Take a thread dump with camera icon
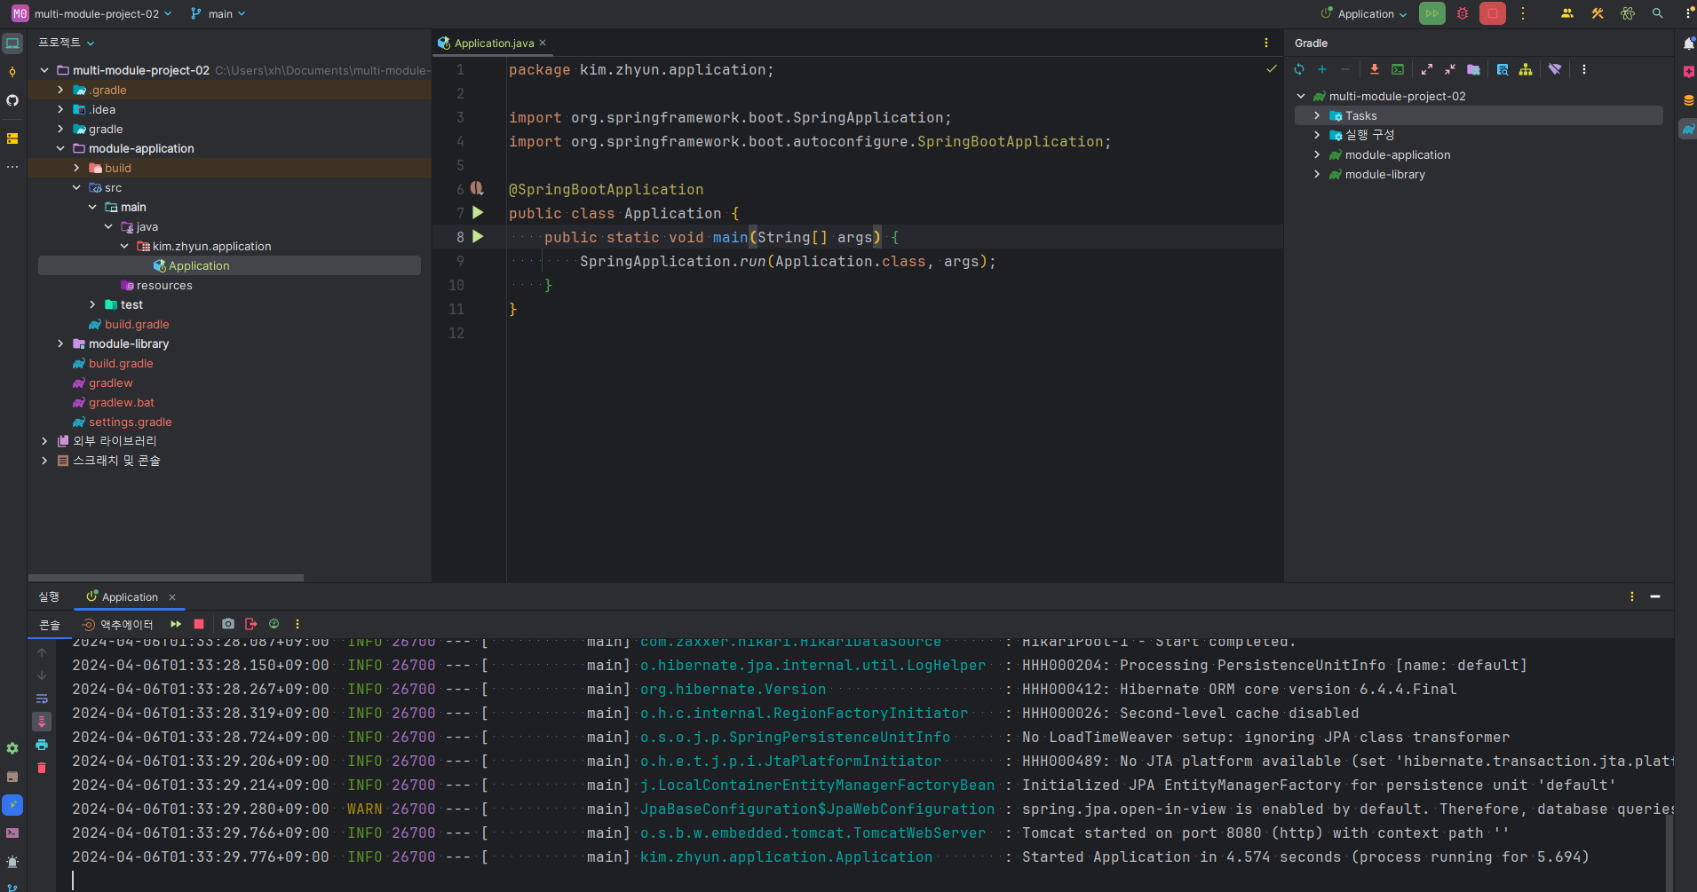The image size is (1697, 892). pos(228,624)
